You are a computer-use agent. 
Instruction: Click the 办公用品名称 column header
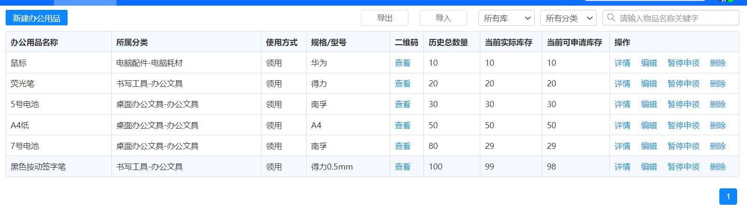[34, 42]
